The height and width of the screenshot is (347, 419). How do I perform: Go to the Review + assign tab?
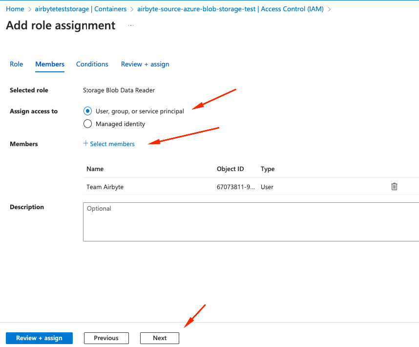(x=145, y=64)
